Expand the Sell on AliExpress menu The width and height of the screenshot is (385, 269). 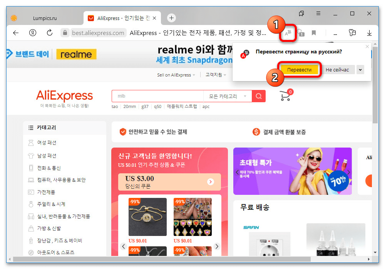pyautogui.click(x=176, y=75)
